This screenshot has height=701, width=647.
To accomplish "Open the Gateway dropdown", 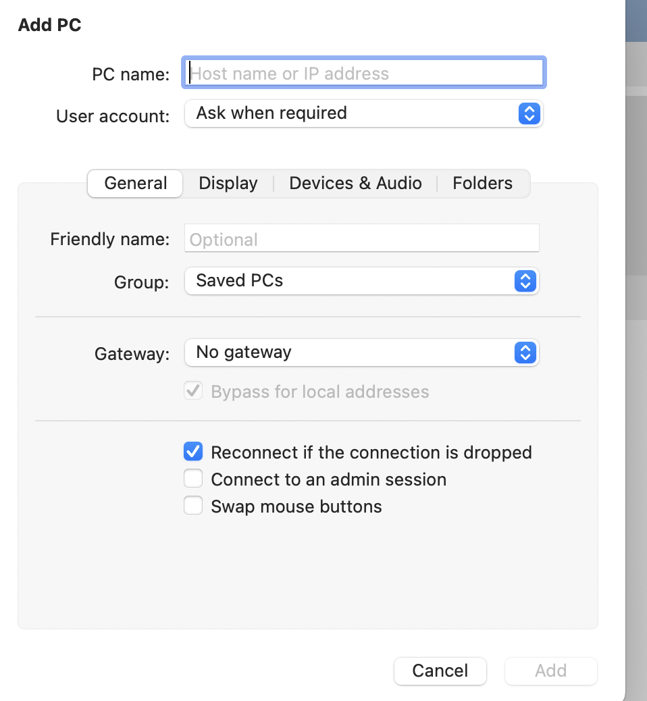I will tap(361, 353).
